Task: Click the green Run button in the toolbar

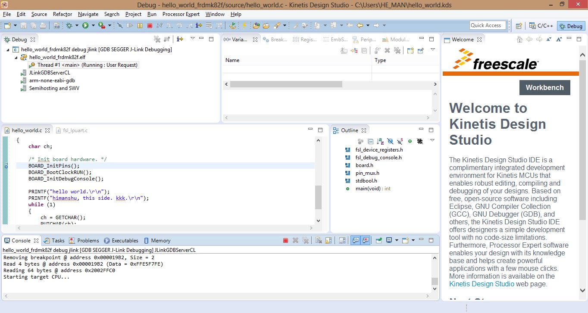Action: 85,25
